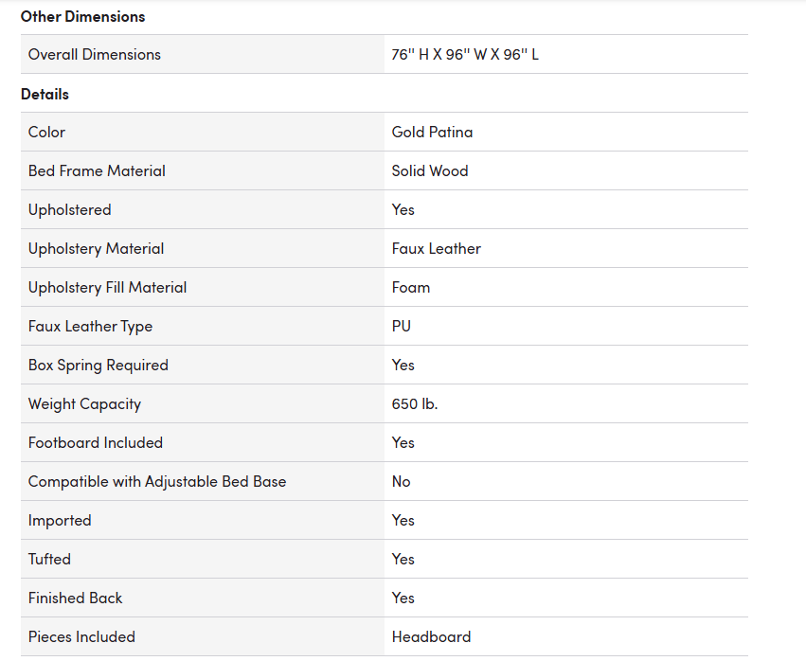Select the Foam value cell
The height and width of the screenshot is (661, 806).
tap(566, 287)
